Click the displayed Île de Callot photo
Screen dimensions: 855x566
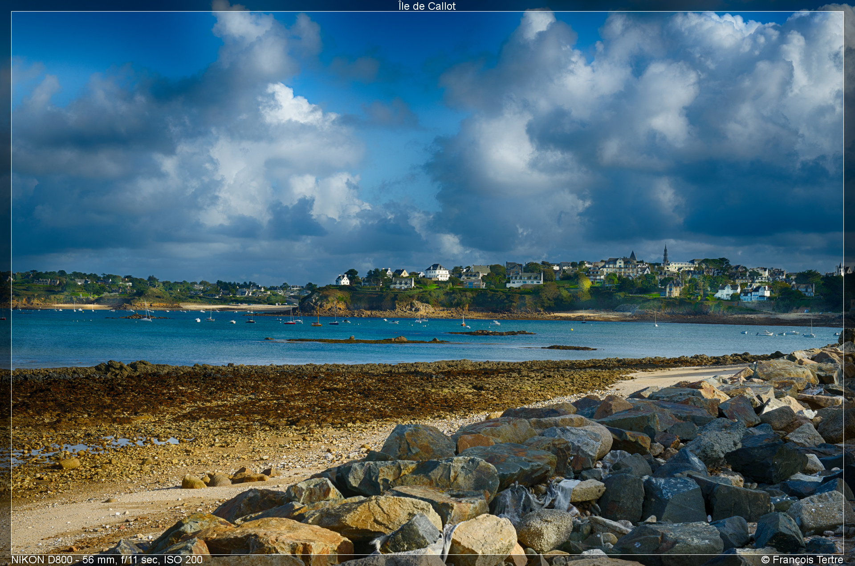(427, 283)
